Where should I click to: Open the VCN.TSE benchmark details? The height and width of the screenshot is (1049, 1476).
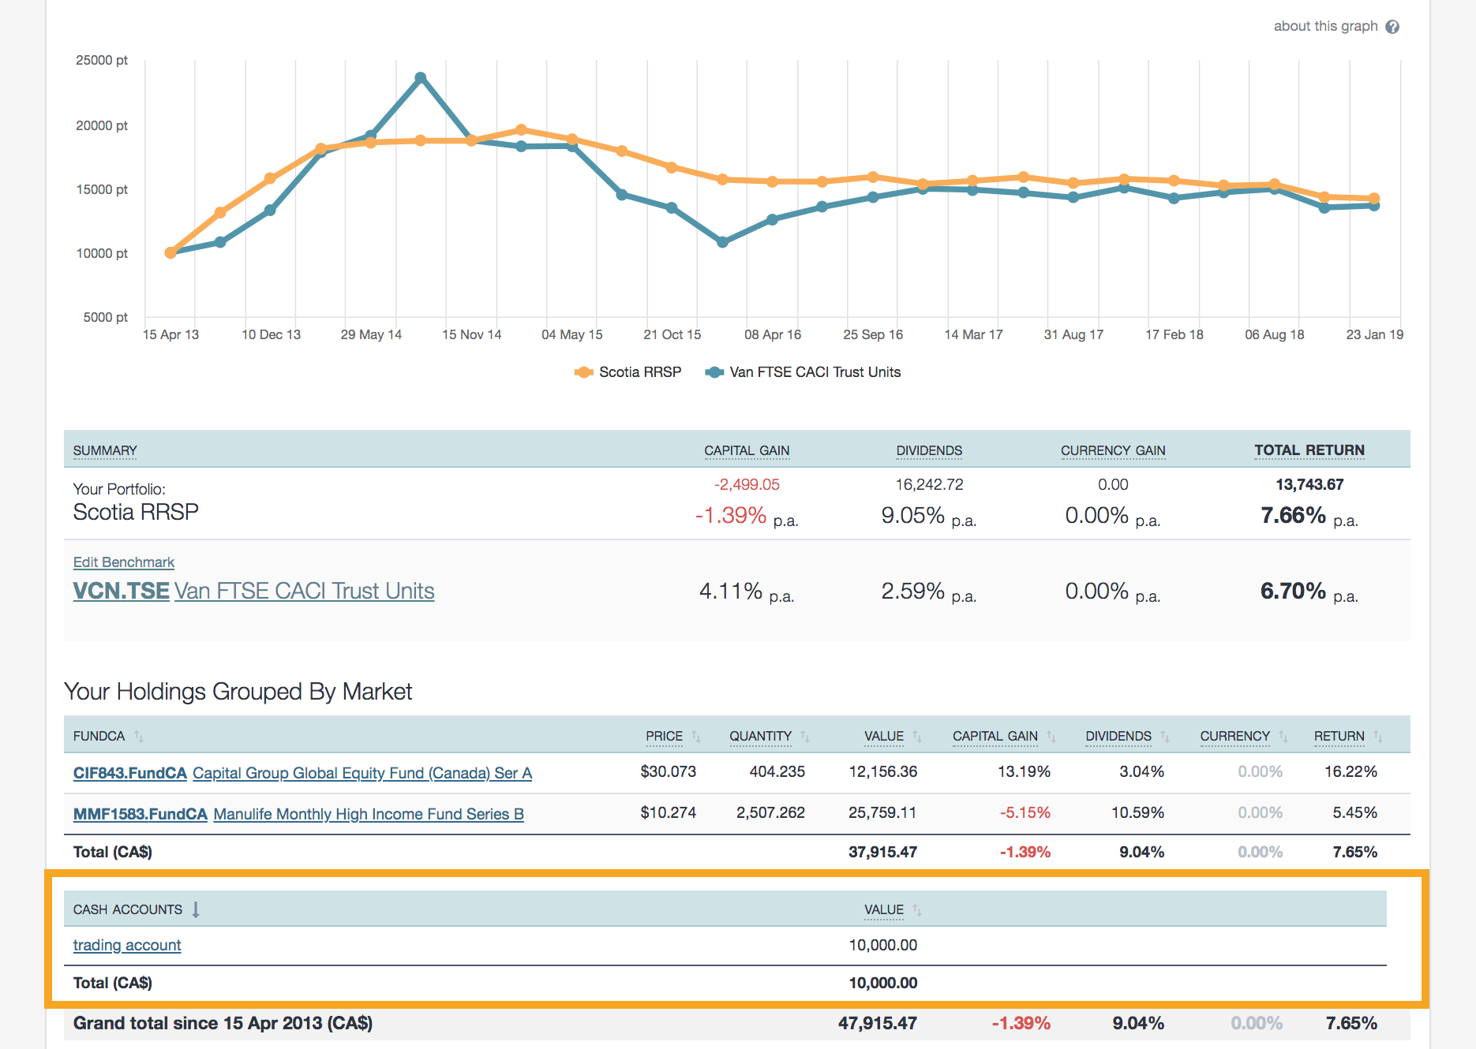[x=120, y=590]
